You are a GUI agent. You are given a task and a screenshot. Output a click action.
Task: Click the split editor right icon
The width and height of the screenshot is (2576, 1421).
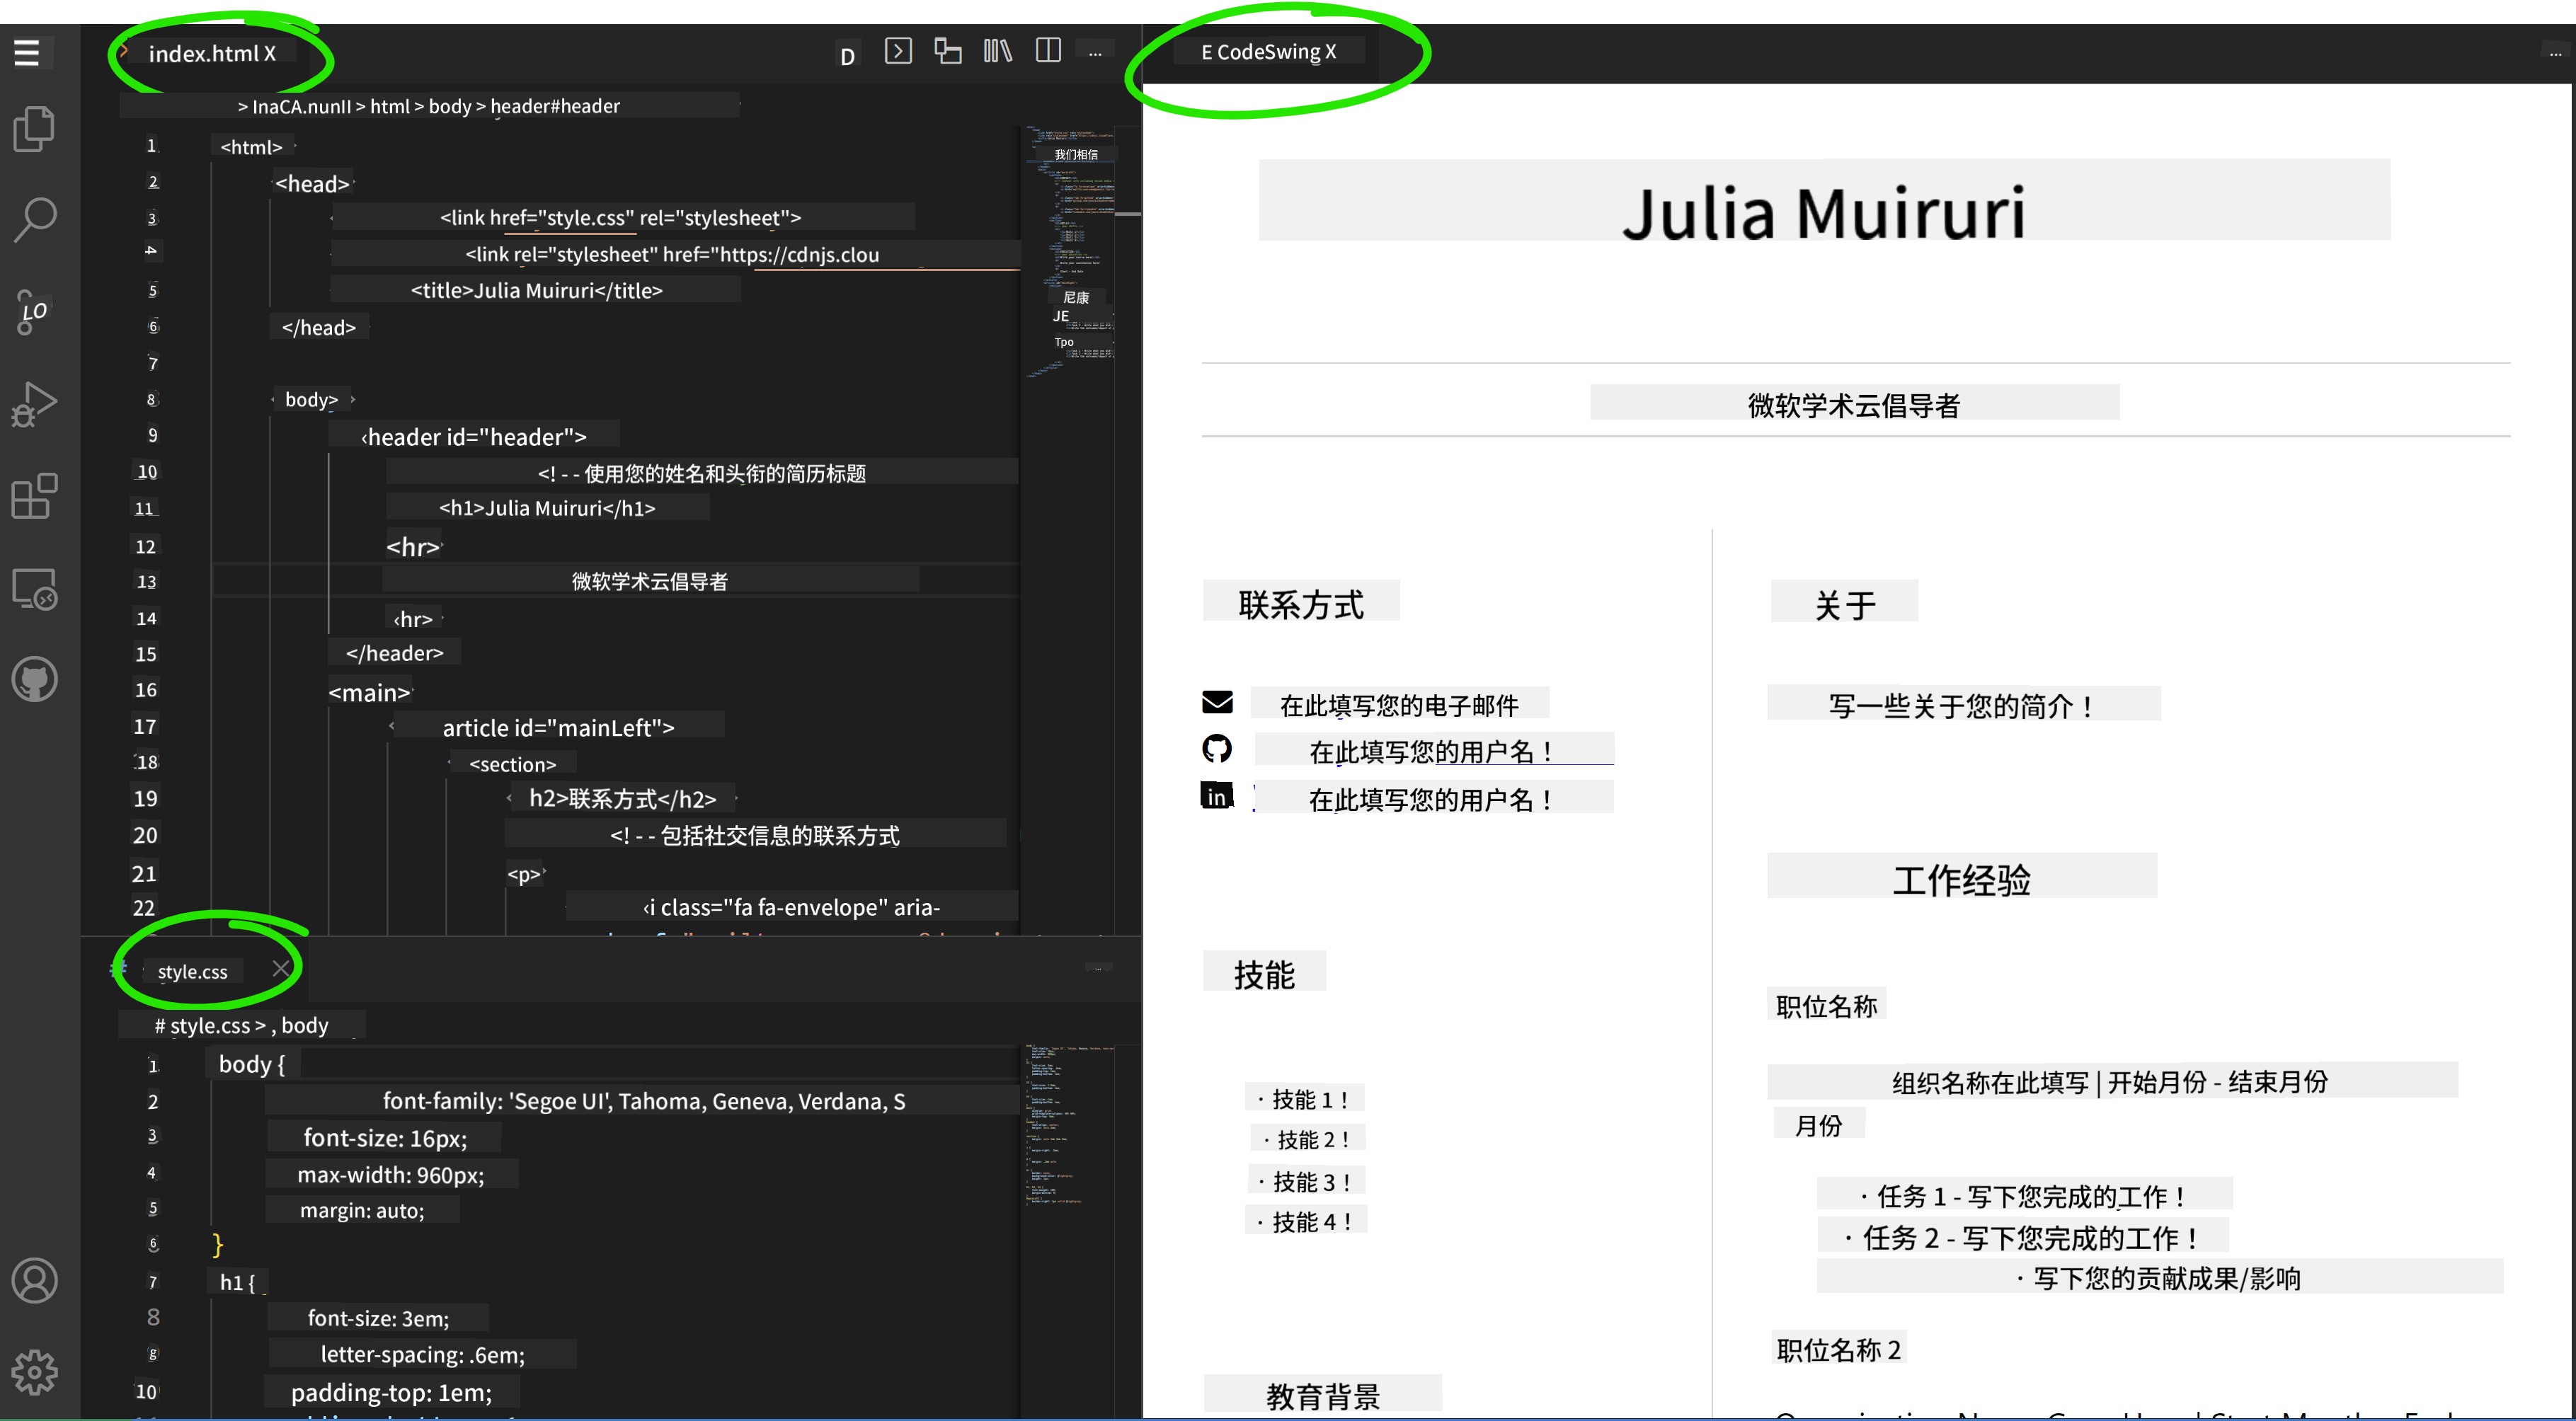[x=1048, y=51]
